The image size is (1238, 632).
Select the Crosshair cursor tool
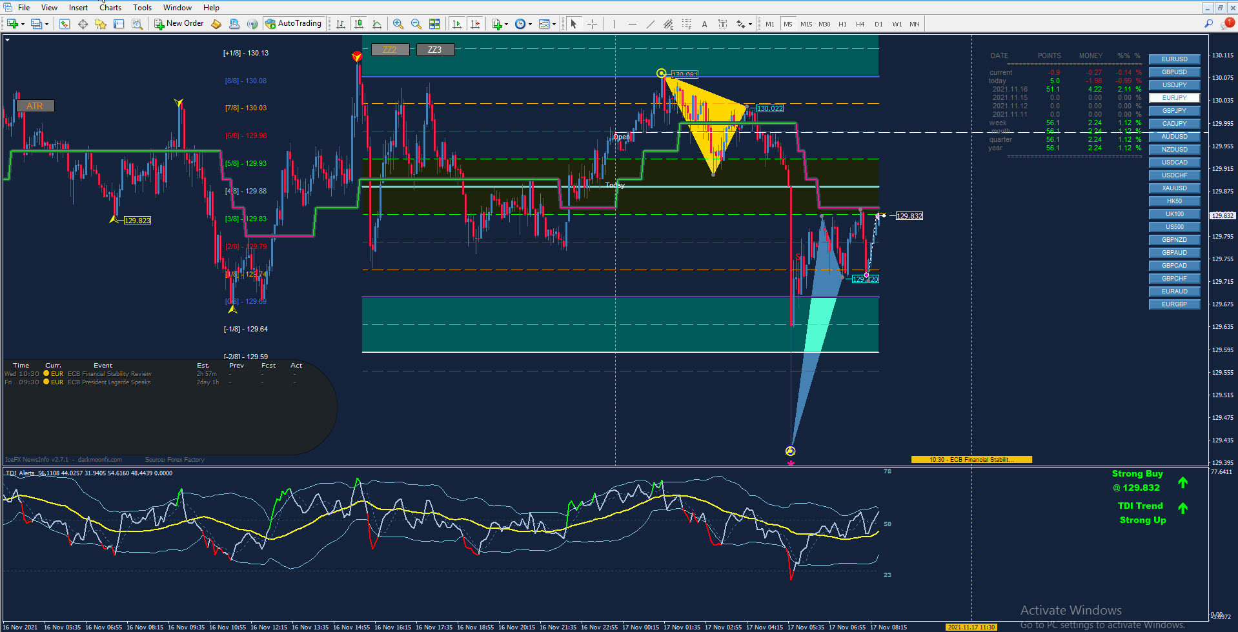coord(592,24)
